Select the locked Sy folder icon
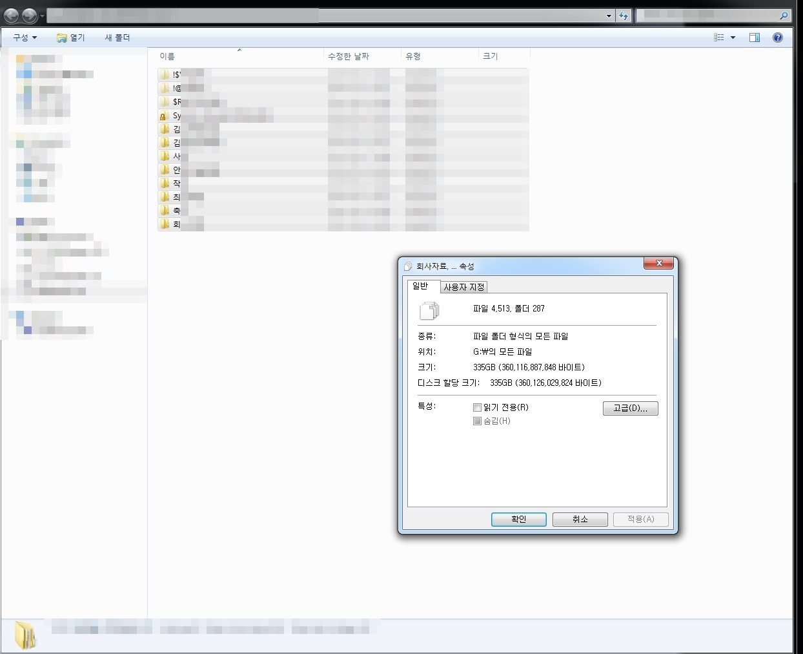Screen dimensions: 803x654 163,116
